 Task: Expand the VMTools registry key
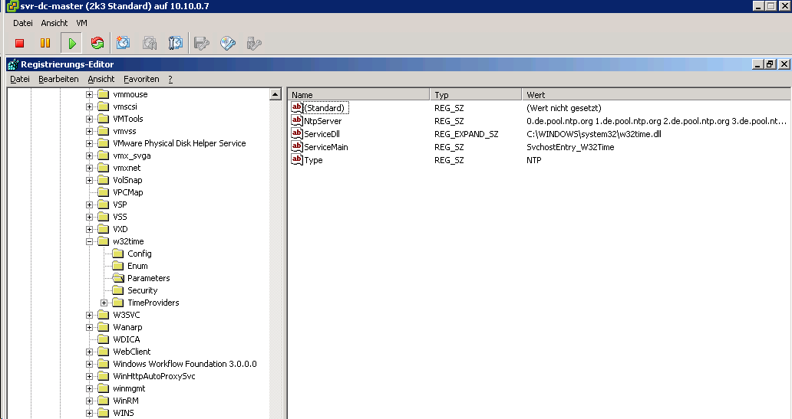89,119
